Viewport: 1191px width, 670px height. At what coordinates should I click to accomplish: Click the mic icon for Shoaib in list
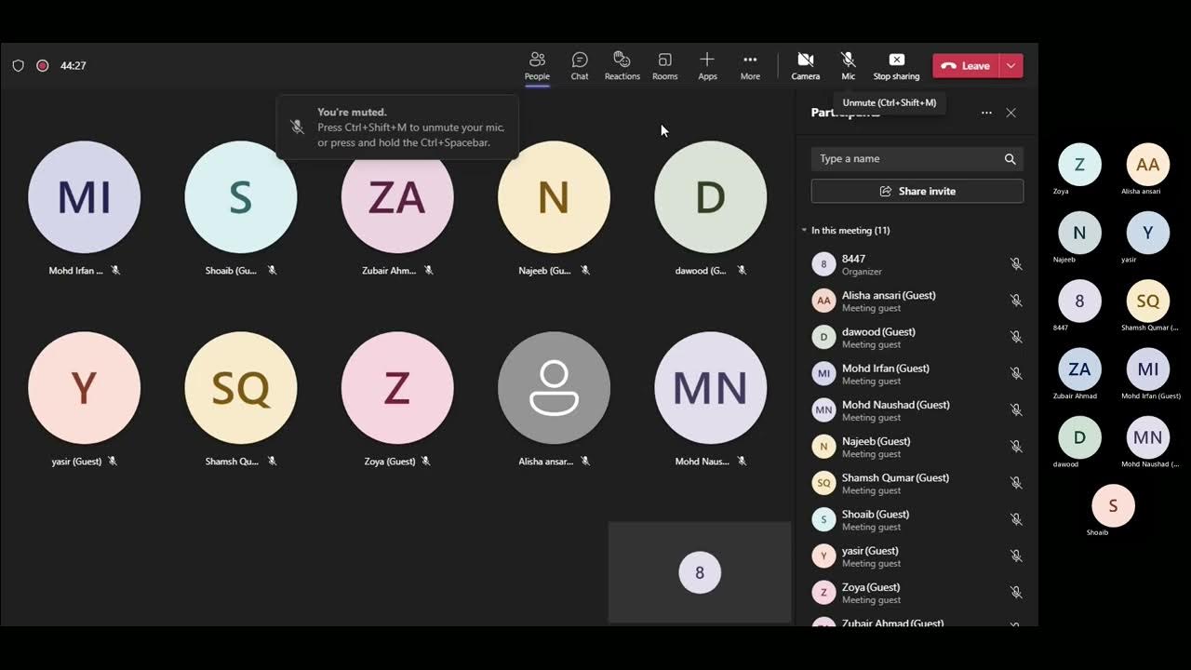coord(1016,519)
